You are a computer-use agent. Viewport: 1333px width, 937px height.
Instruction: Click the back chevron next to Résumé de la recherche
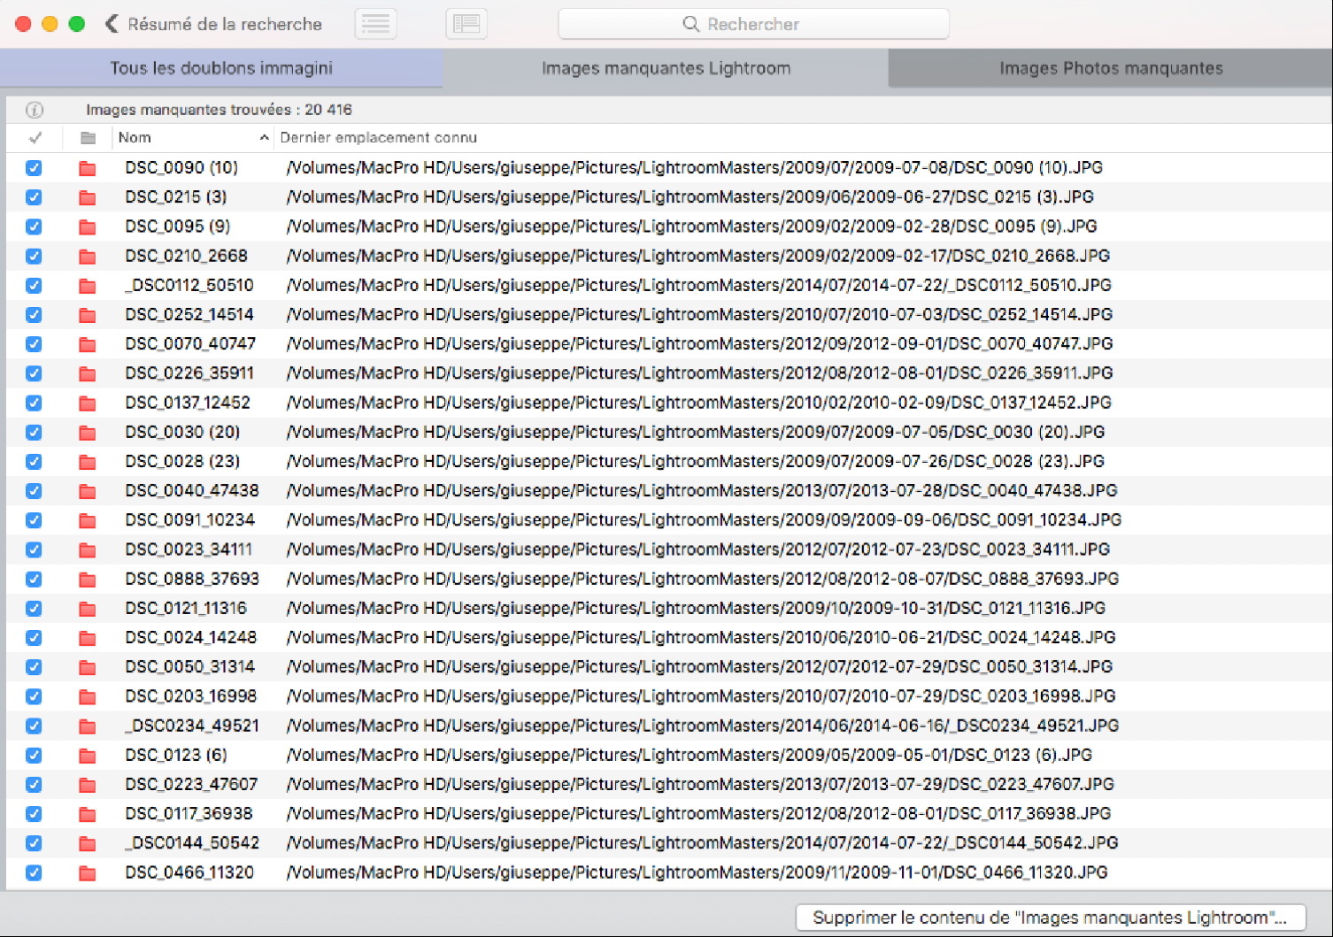point(112,24)
